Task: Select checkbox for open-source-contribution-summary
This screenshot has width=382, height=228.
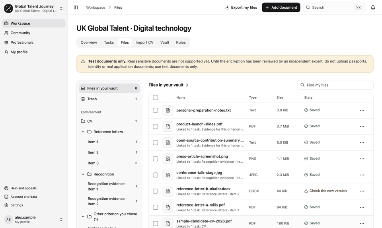Action: pyautogui.click(x=156, y=143)
